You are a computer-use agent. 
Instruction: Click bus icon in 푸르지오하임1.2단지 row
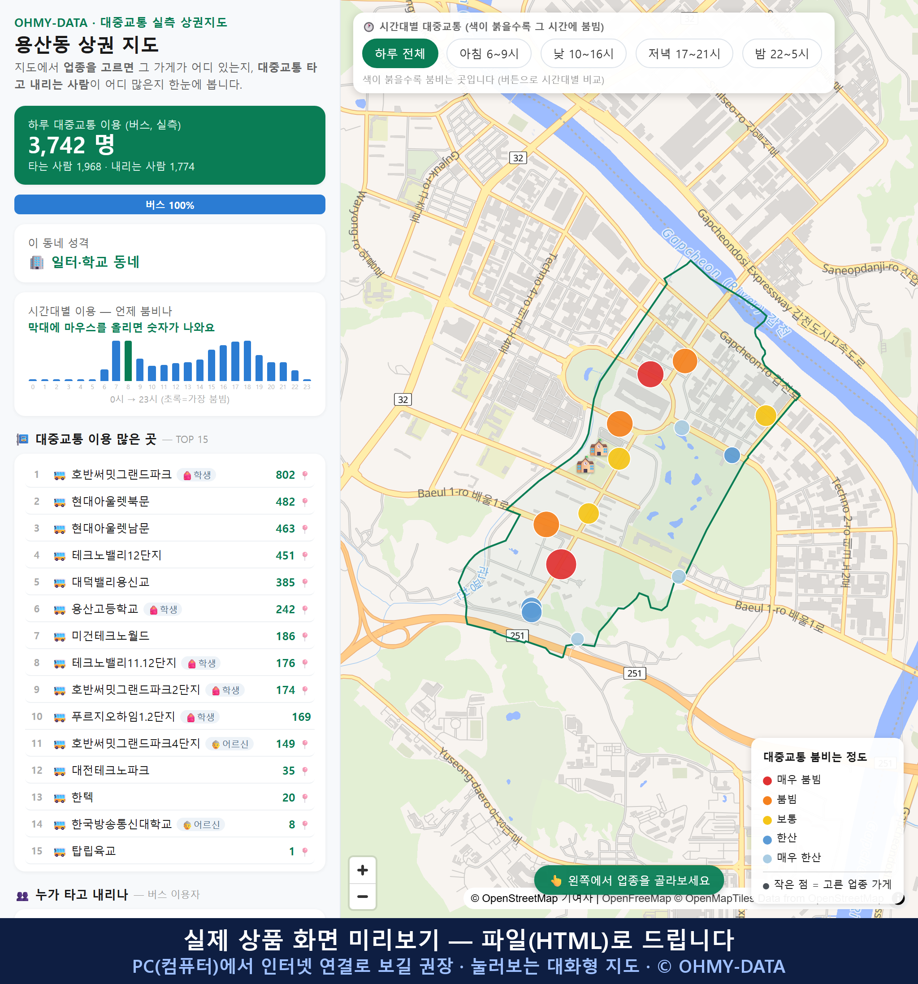click(x=59, y=717)
